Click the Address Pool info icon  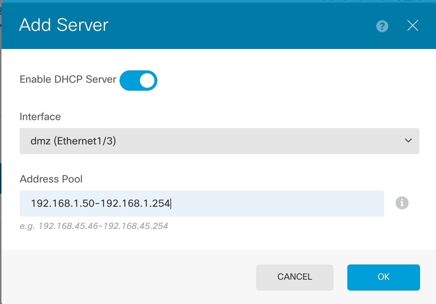tap(402, 203)
